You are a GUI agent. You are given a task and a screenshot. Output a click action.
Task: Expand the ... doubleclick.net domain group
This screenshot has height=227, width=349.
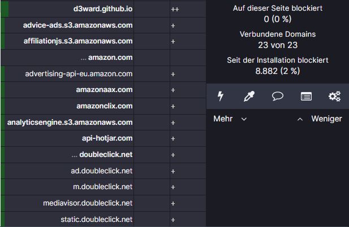pyautogui.click(x=102, y=155)
